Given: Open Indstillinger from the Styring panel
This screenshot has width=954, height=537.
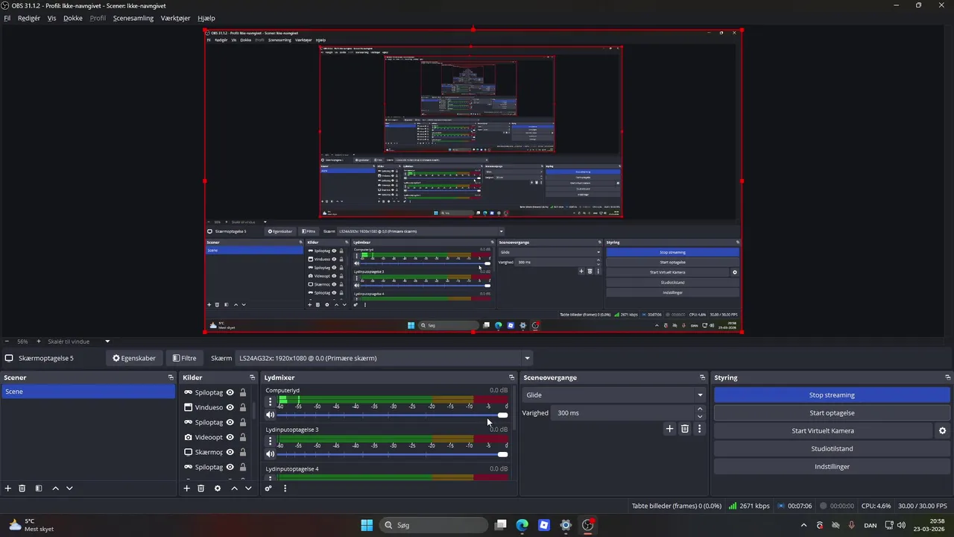Looking at the screenshot, I should tap(832, 467).
